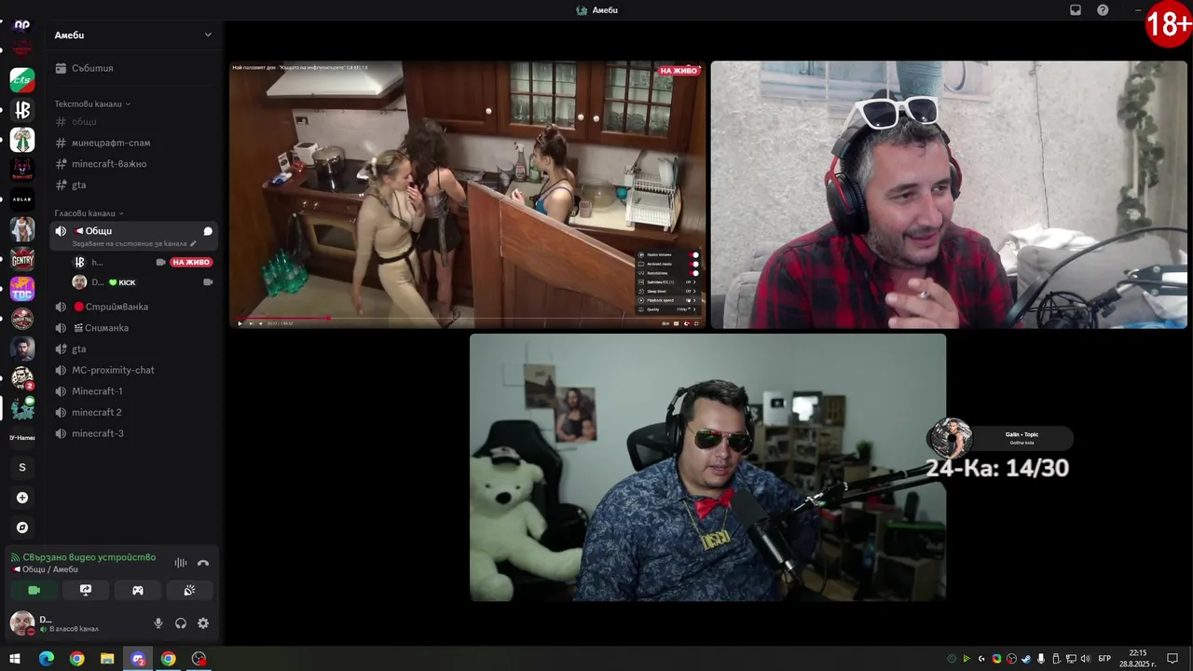The image size is (1193, 671).
Task: Open Quality submenu in video settings
Action: coord(669,309)
